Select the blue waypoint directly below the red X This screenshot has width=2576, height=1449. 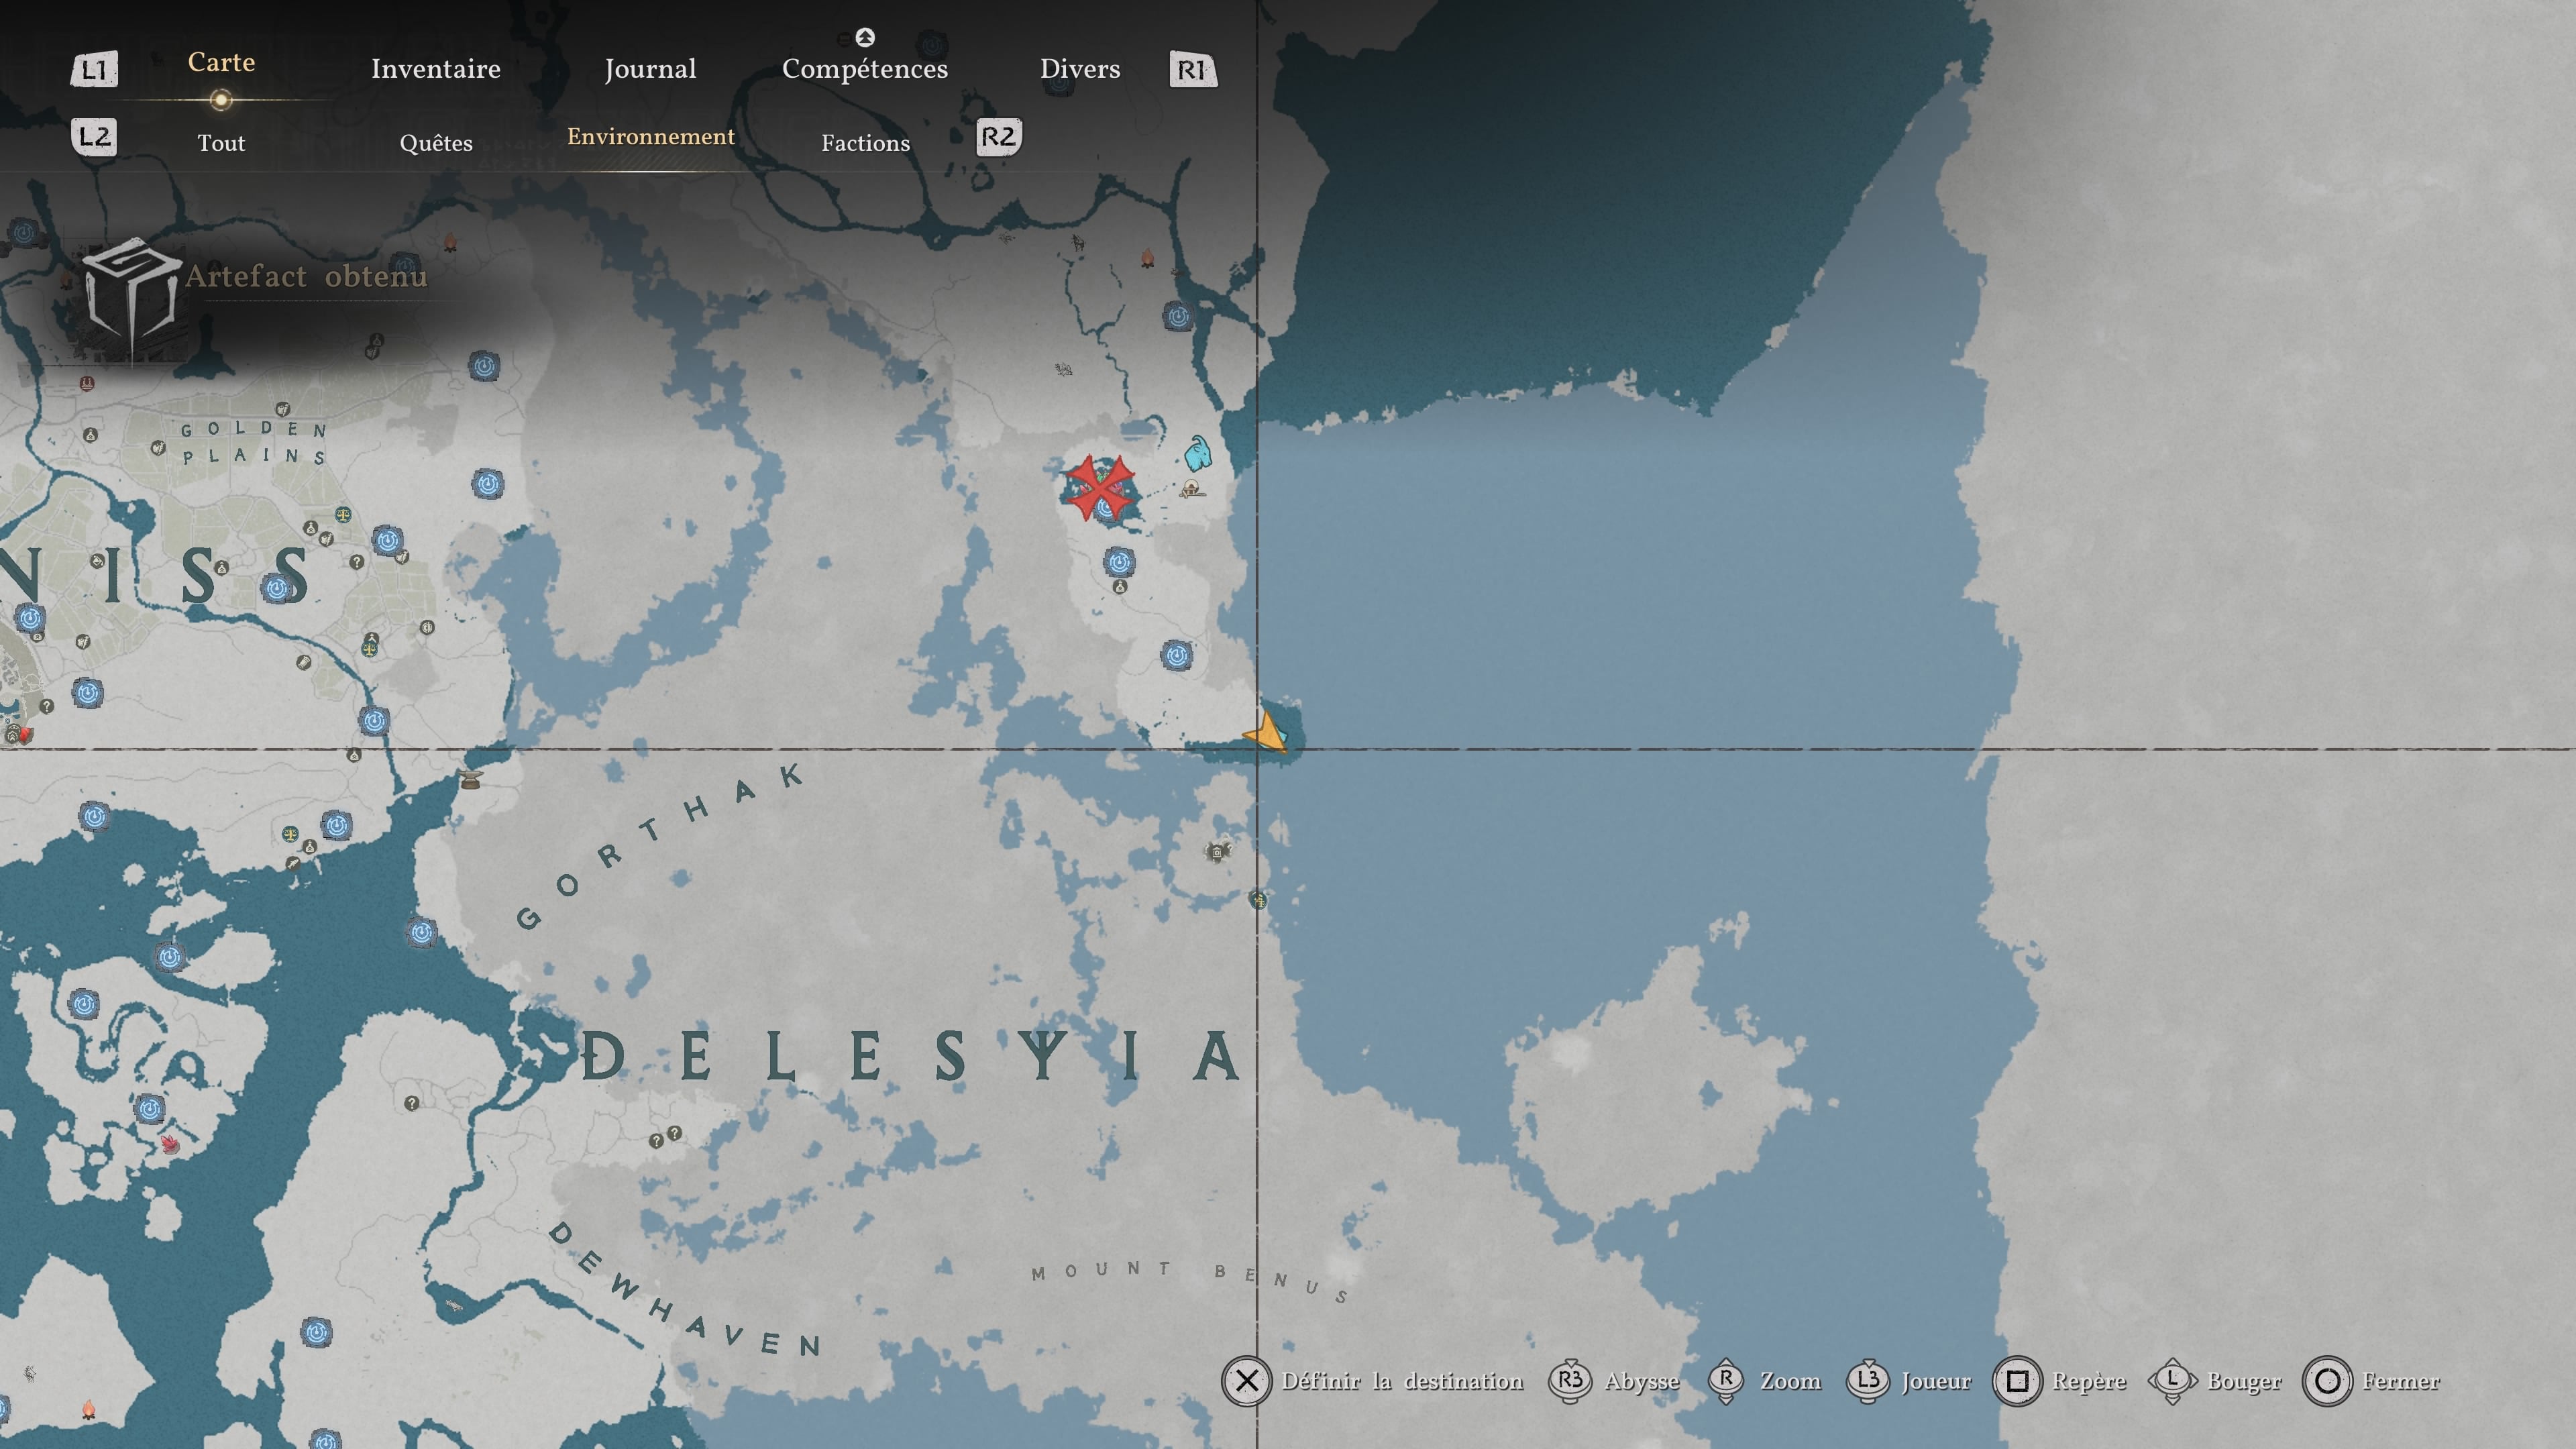click(1119, 561)
